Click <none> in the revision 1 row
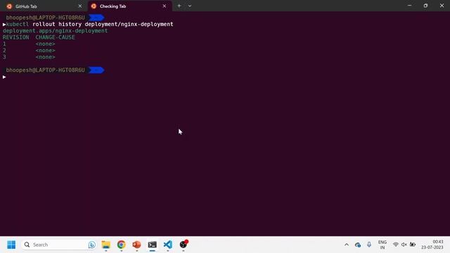This screenshot has width=450, height=253. coord(45,44)
